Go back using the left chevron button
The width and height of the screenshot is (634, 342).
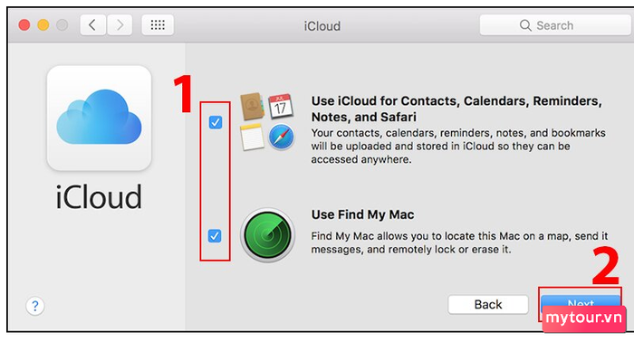pyautogui.click(x=92, y=25)
